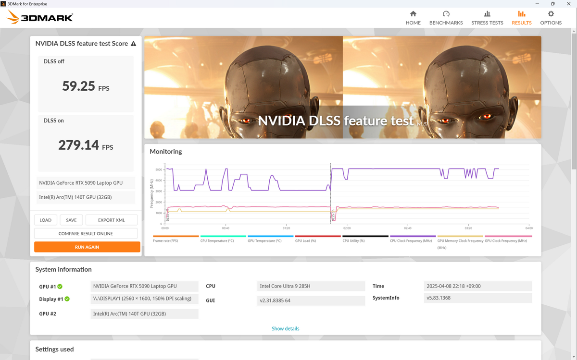577x360 pixels.
Task: Click the 3DMark logo
Action: pyautogui.click(x=40, y=18)
